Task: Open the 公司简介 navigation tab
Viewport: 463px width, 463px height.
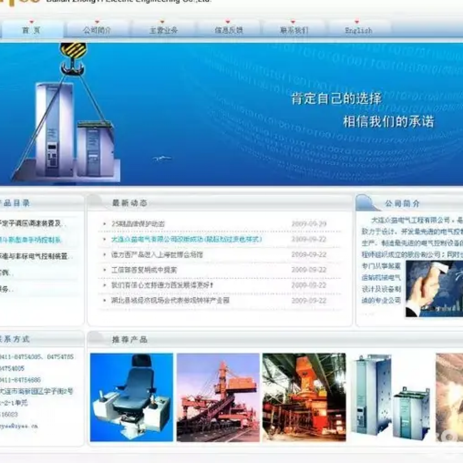Action: coord(97,30)
